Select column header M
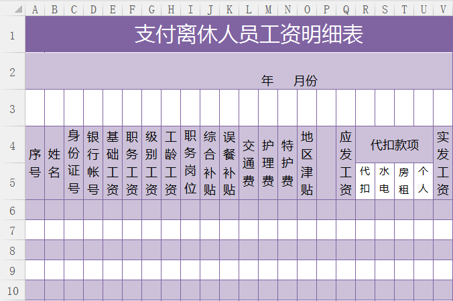Screen dimensions: 453x301 [268, 9]
